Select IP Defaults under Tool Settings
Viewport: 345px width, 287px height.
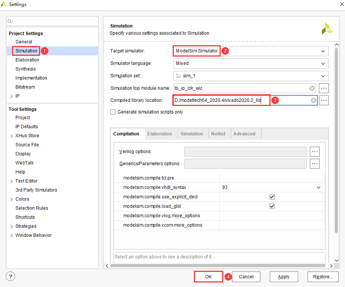[26, 126]
